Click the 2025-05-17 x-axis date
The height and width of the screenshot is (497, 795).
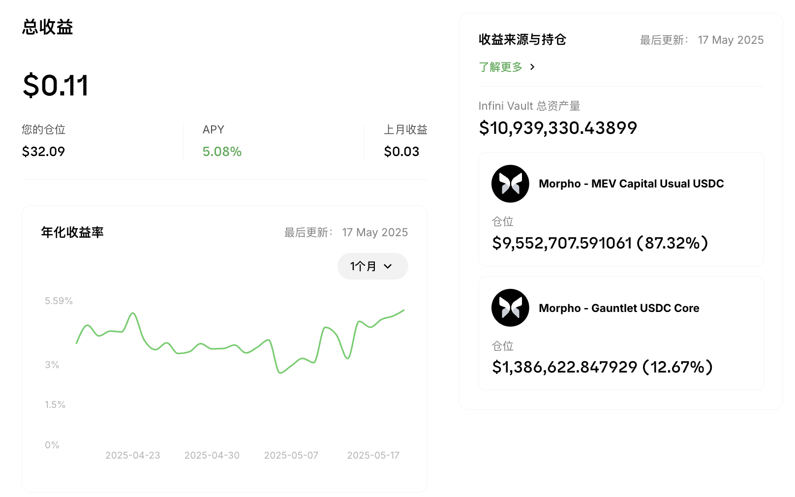(x=373, y=455)
